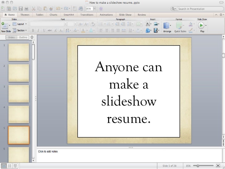
Task: Open the Quick Styles button
Action: pos(180,27)
